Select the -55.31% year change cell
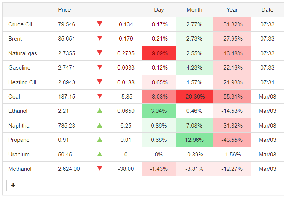 click(232, 96)
